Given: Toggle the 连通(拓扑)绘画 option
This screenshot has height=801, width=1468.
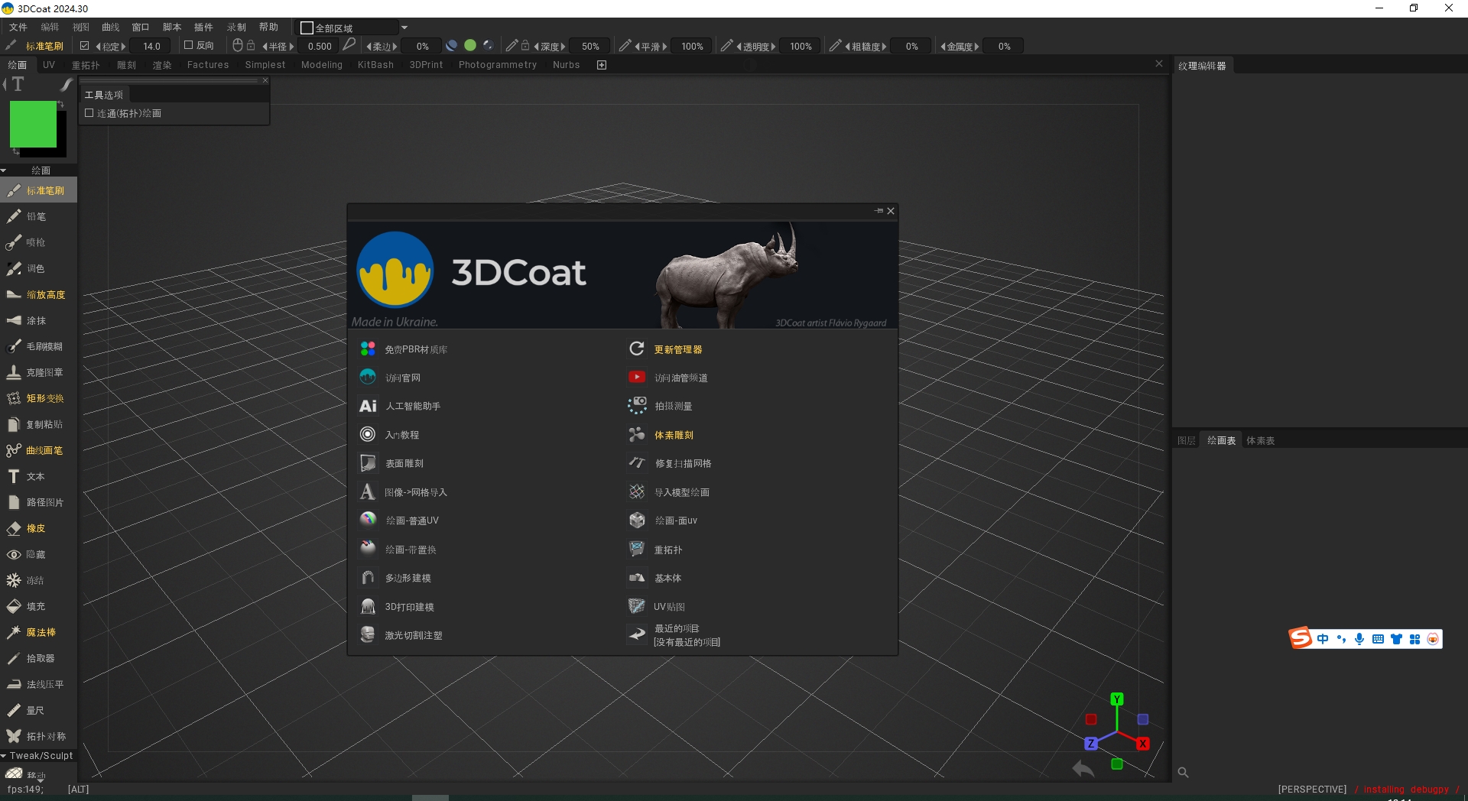Looking at the screenshot, I should click(x=89, y=112).
